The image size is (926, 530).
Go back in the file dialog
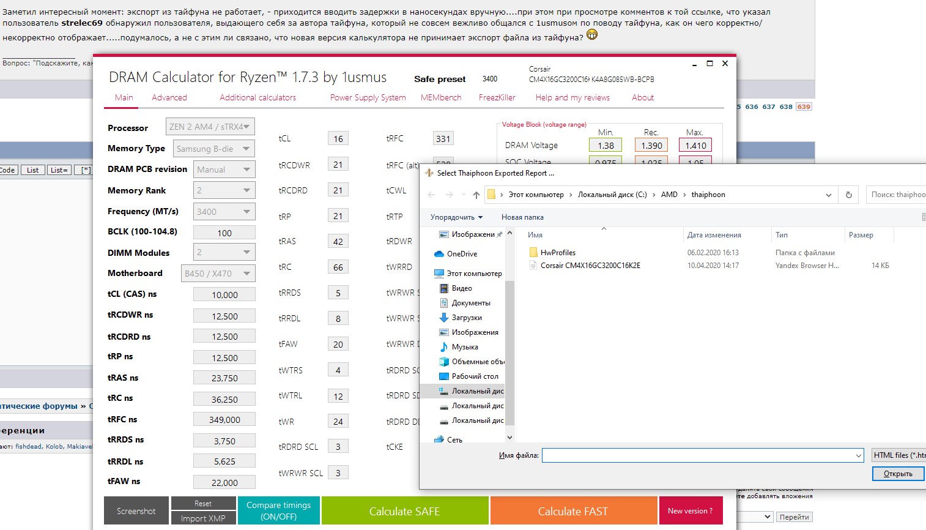pos(431,195)
